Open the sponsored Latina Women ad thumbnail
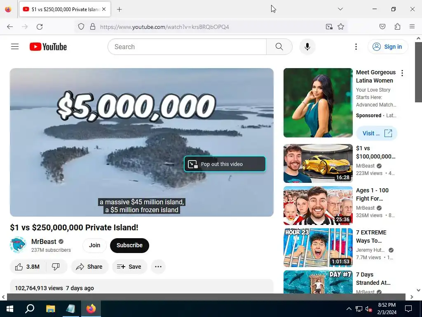This screenshot has width=422, height=317. coord(318,103)
